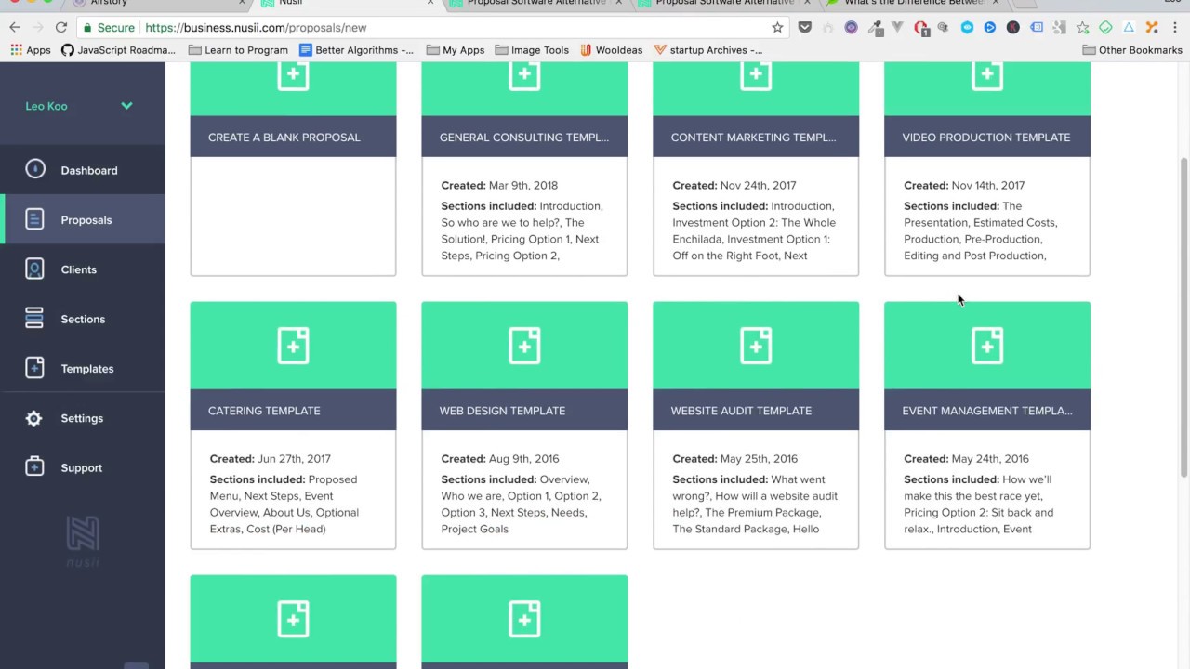Select the Web Design Template plus icon

click(524, 345)
